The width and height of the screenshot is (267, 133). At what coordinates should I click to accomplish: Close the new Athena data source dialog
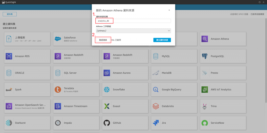pyautogui.click(x=169, y=10)
